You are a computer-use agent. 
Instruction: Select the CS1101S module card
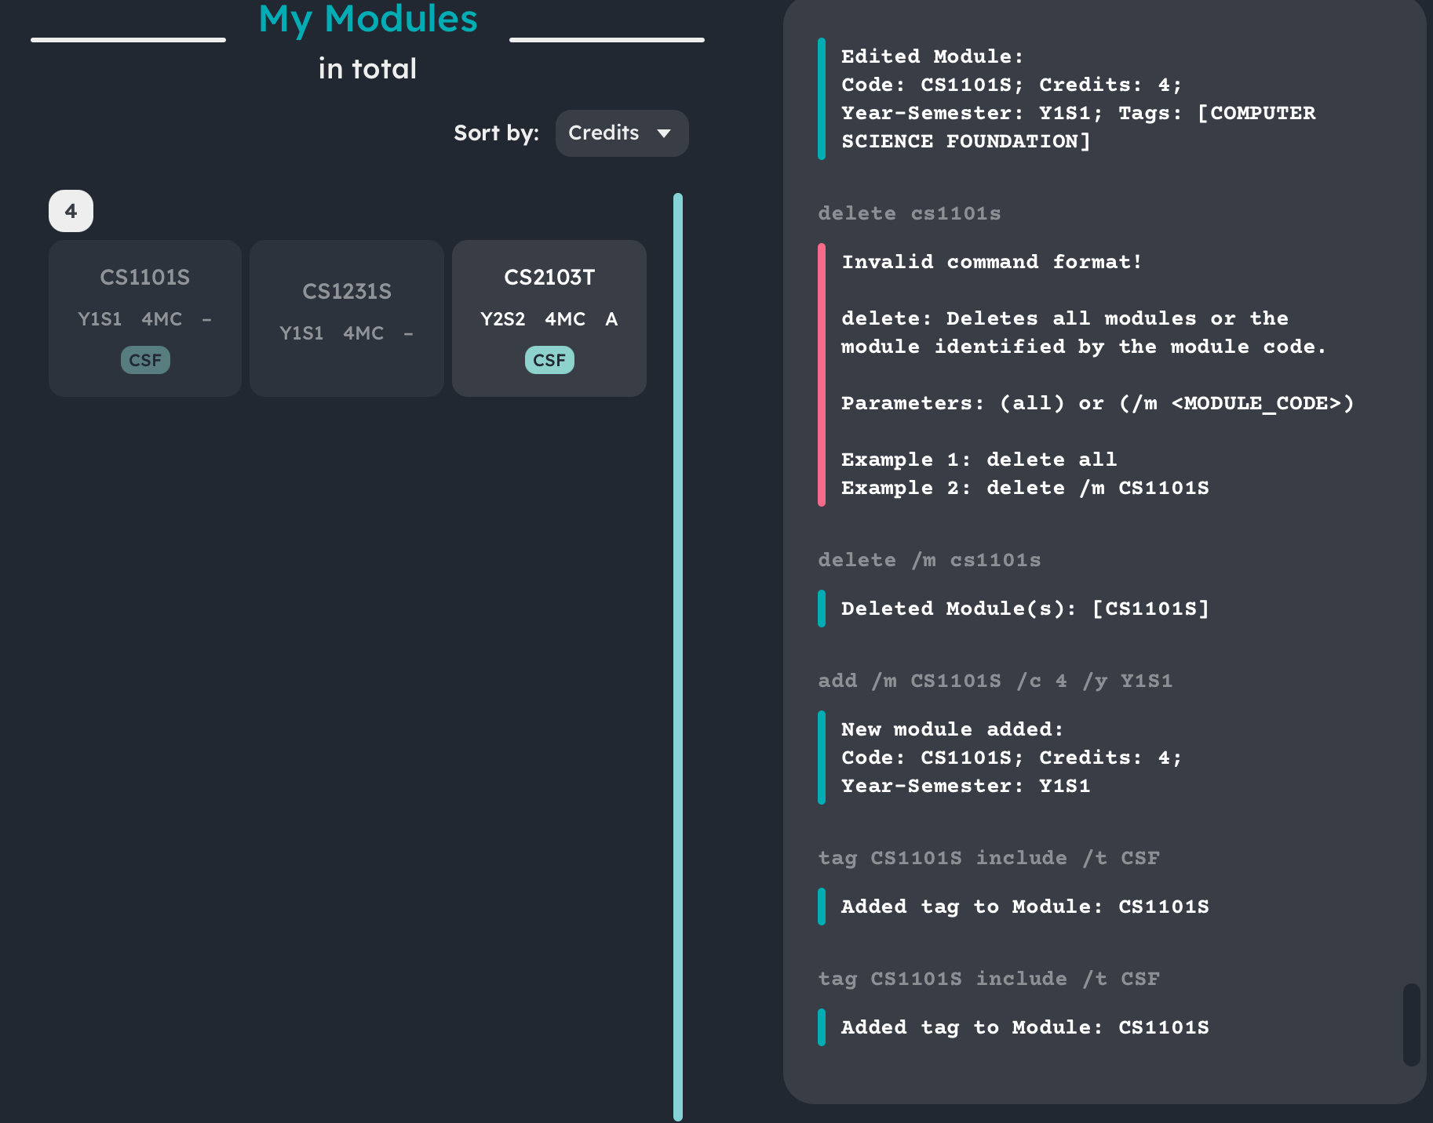coord(145,318)
